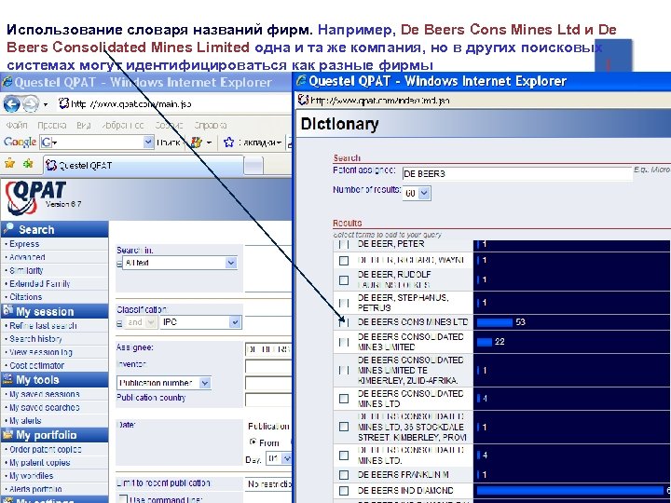Select the From radio button
Viewport: 671px width, 503px height.
pyautogui.click(x=253, y=442)
